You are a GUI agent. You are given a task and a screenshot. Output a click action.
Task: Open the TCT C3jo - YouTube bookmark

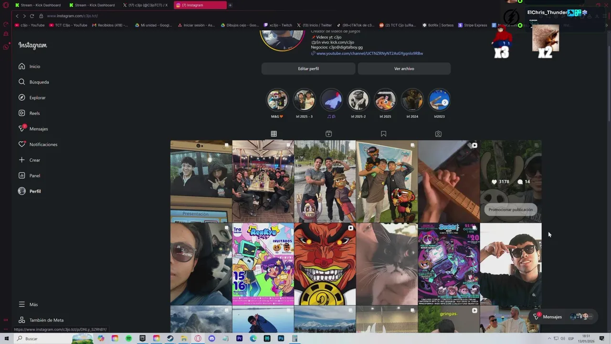click(68, 25)
